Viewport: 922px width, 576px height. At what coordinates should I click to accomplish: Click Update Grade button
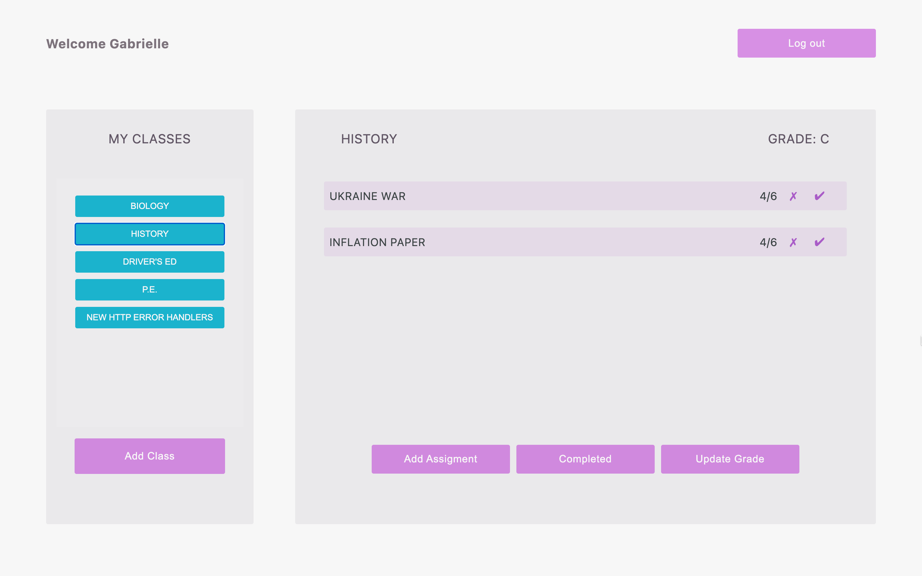point(730,459)
